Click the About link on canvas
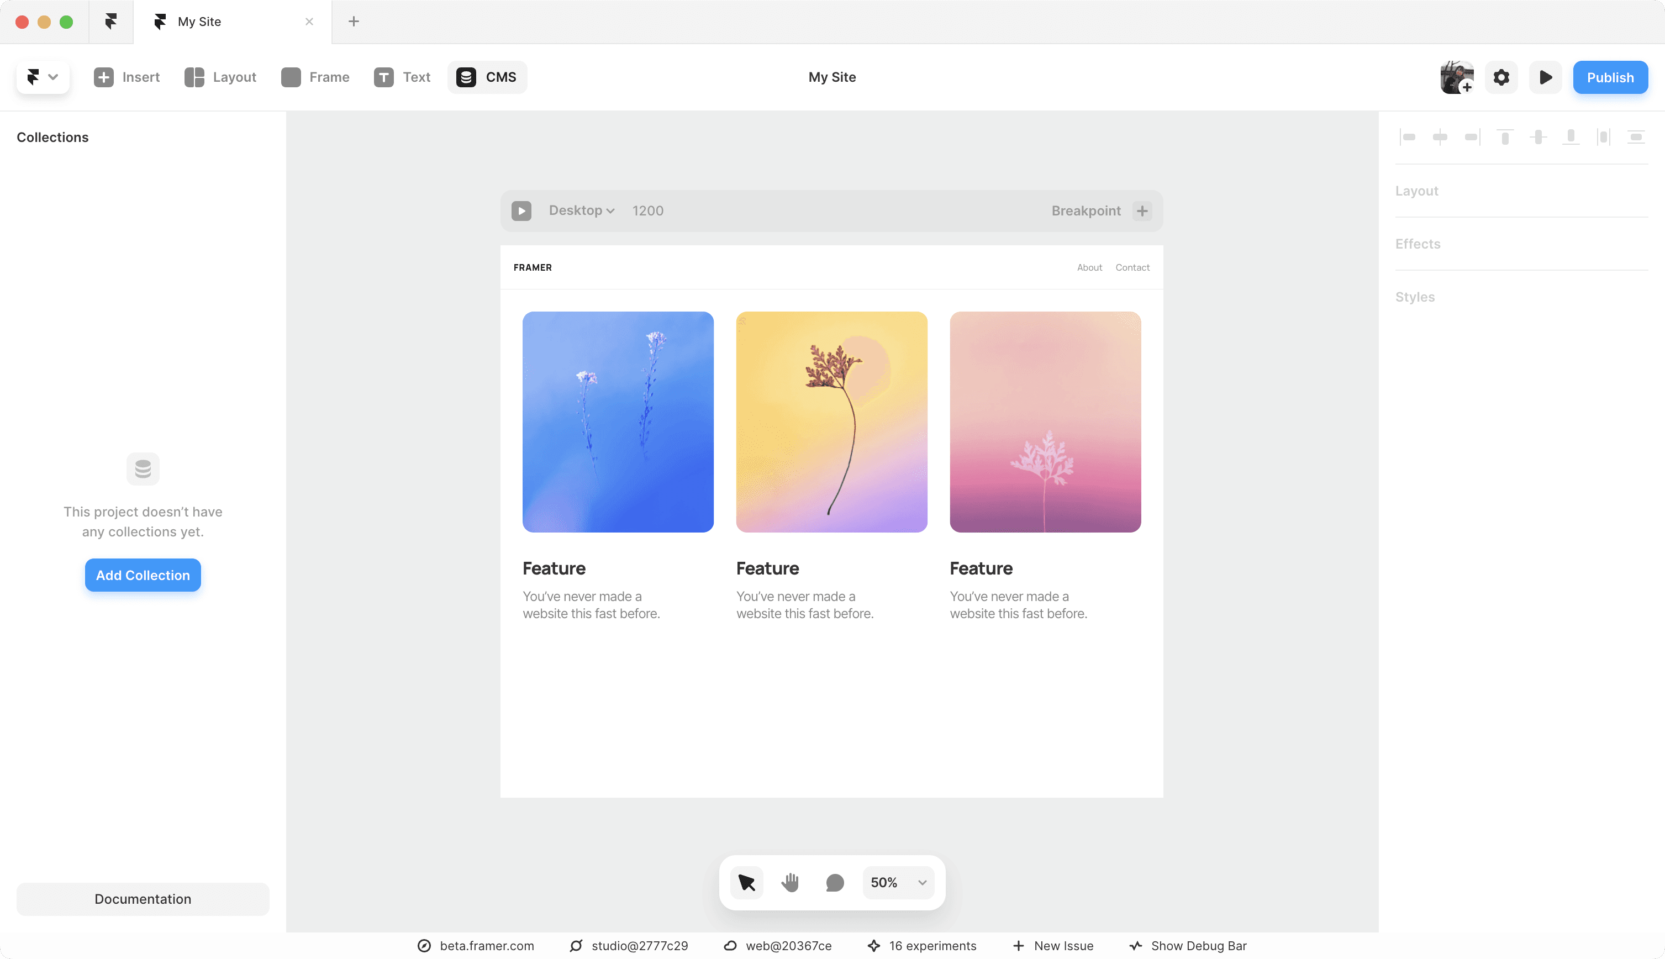This screenshot has width=1665, height=959. click(1089, 267)
